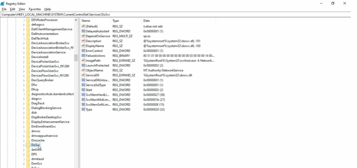Click the Dhcp folder icon
The width and height of the screenshot is (357, 168).
pos(28,89)
